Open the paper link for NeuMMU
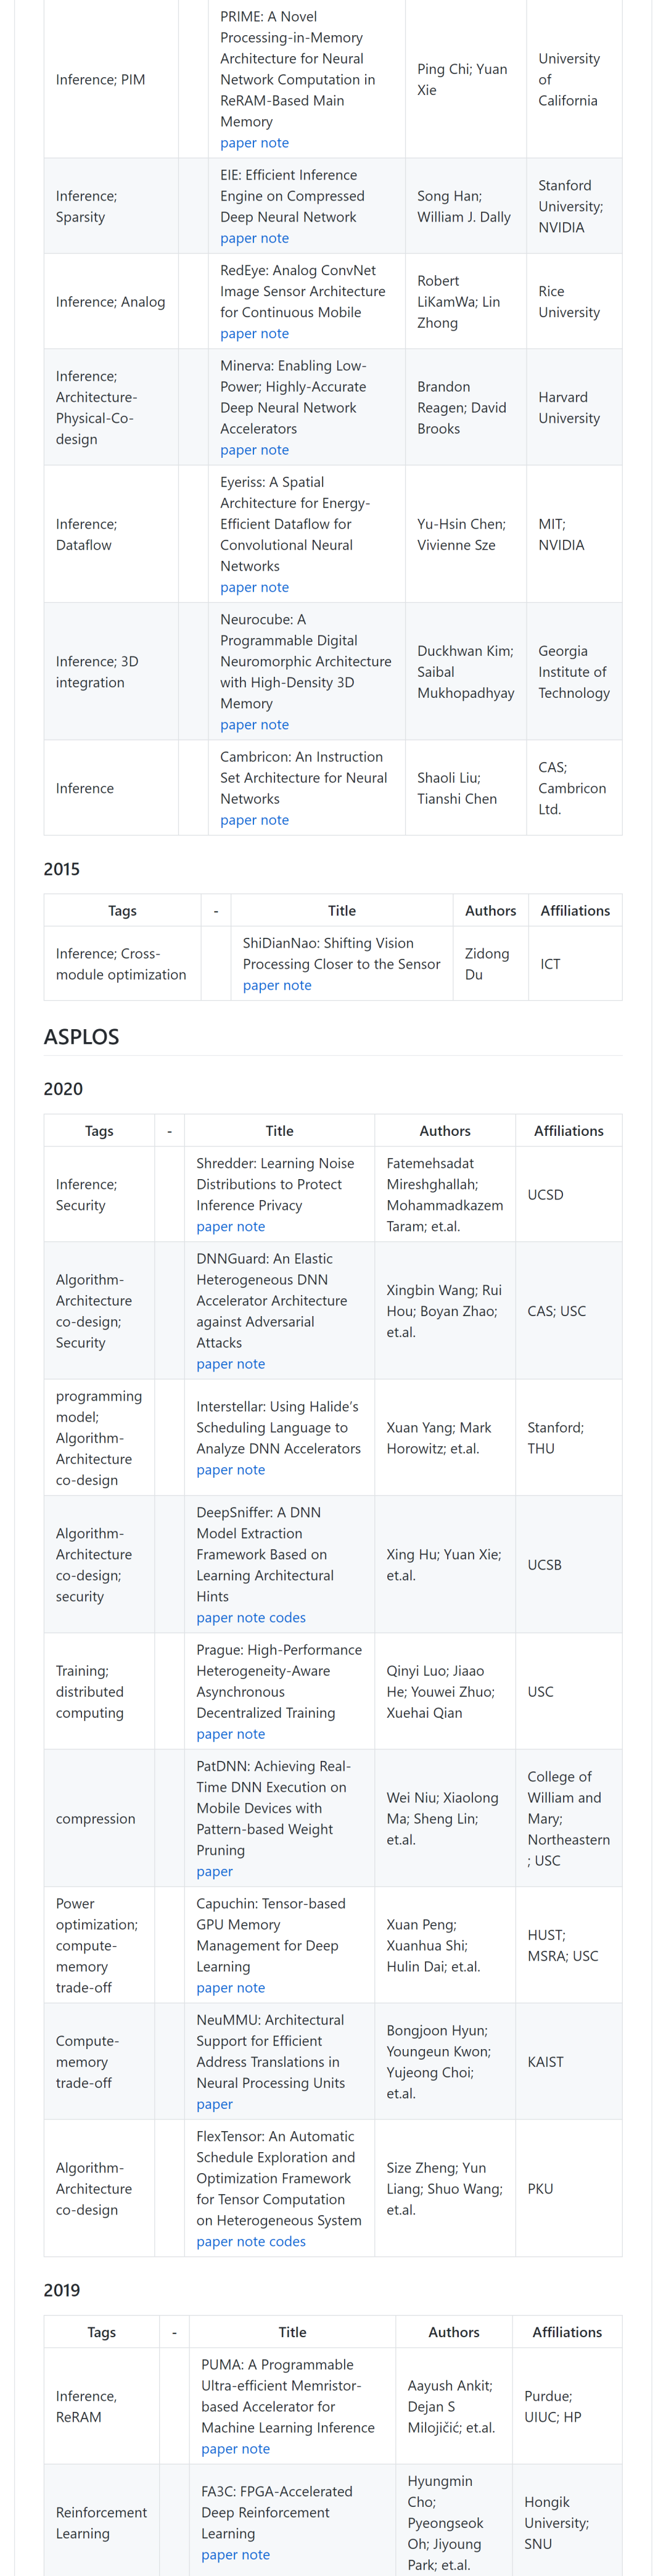Screen dimensions: 666x2576 (214, 2105)
